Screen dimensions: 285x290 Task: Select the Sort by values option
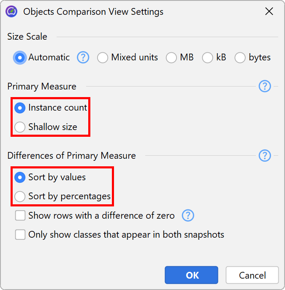(20, 177)
